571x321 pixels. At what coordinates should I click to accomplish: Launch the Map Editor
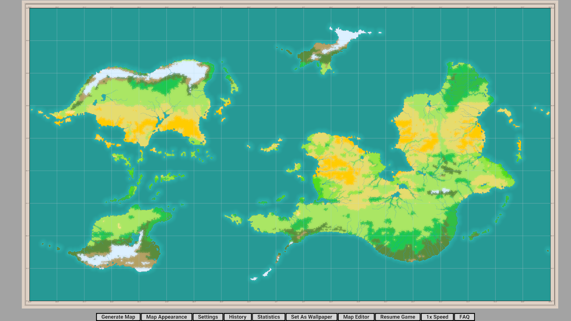coord(356,317)
